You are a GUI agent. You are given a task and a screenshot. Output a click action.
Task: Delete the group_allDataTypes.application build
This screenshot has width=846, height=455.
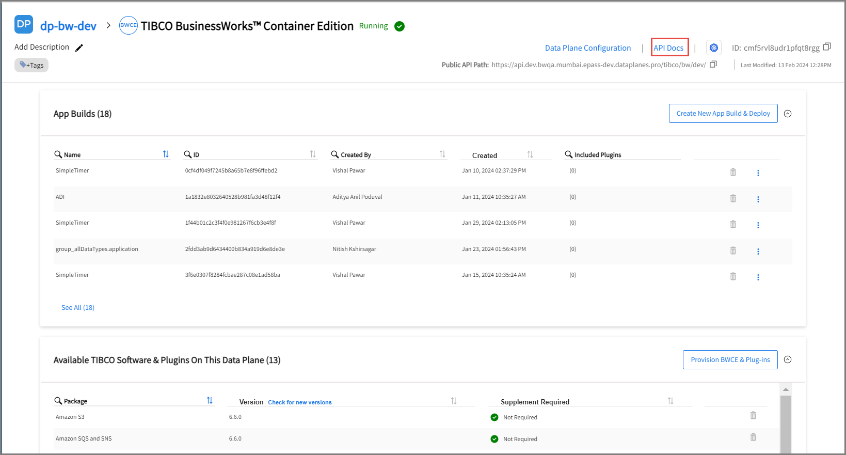[x=733, y=250]
